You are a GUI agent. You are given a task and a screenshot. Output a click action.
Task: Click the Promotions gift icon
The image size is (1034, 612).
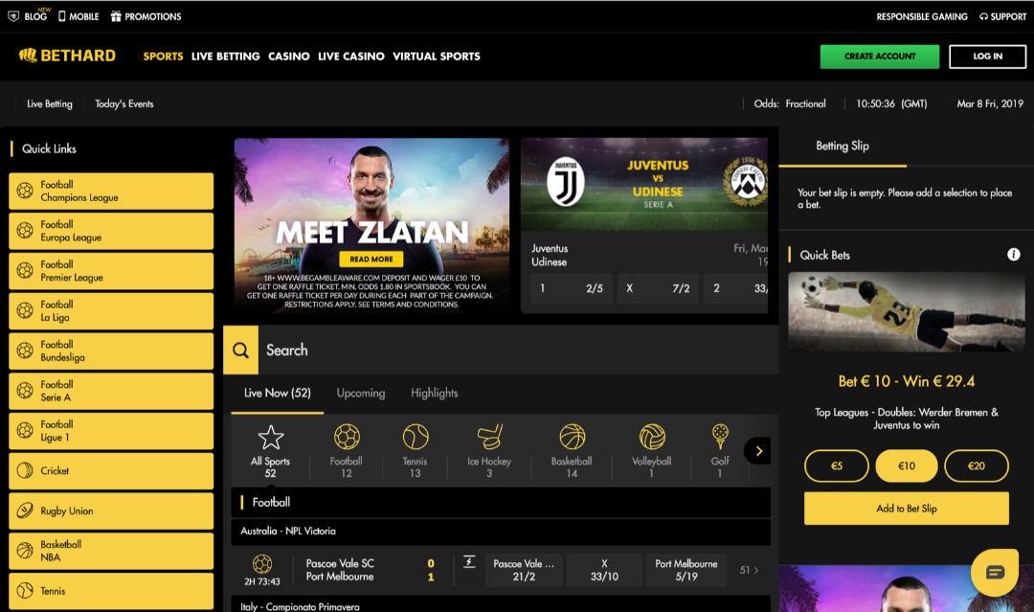coord(116,16)
